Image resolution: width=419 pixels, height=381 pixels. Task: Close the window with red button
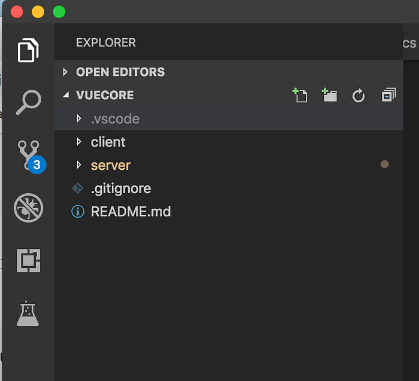[17, 12]
